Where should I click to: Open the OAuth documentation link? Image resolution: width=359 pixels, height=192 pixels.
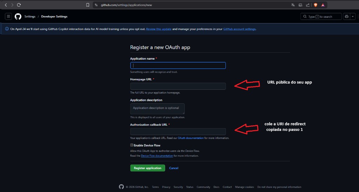pyautogui.click(x=190, y=138)
